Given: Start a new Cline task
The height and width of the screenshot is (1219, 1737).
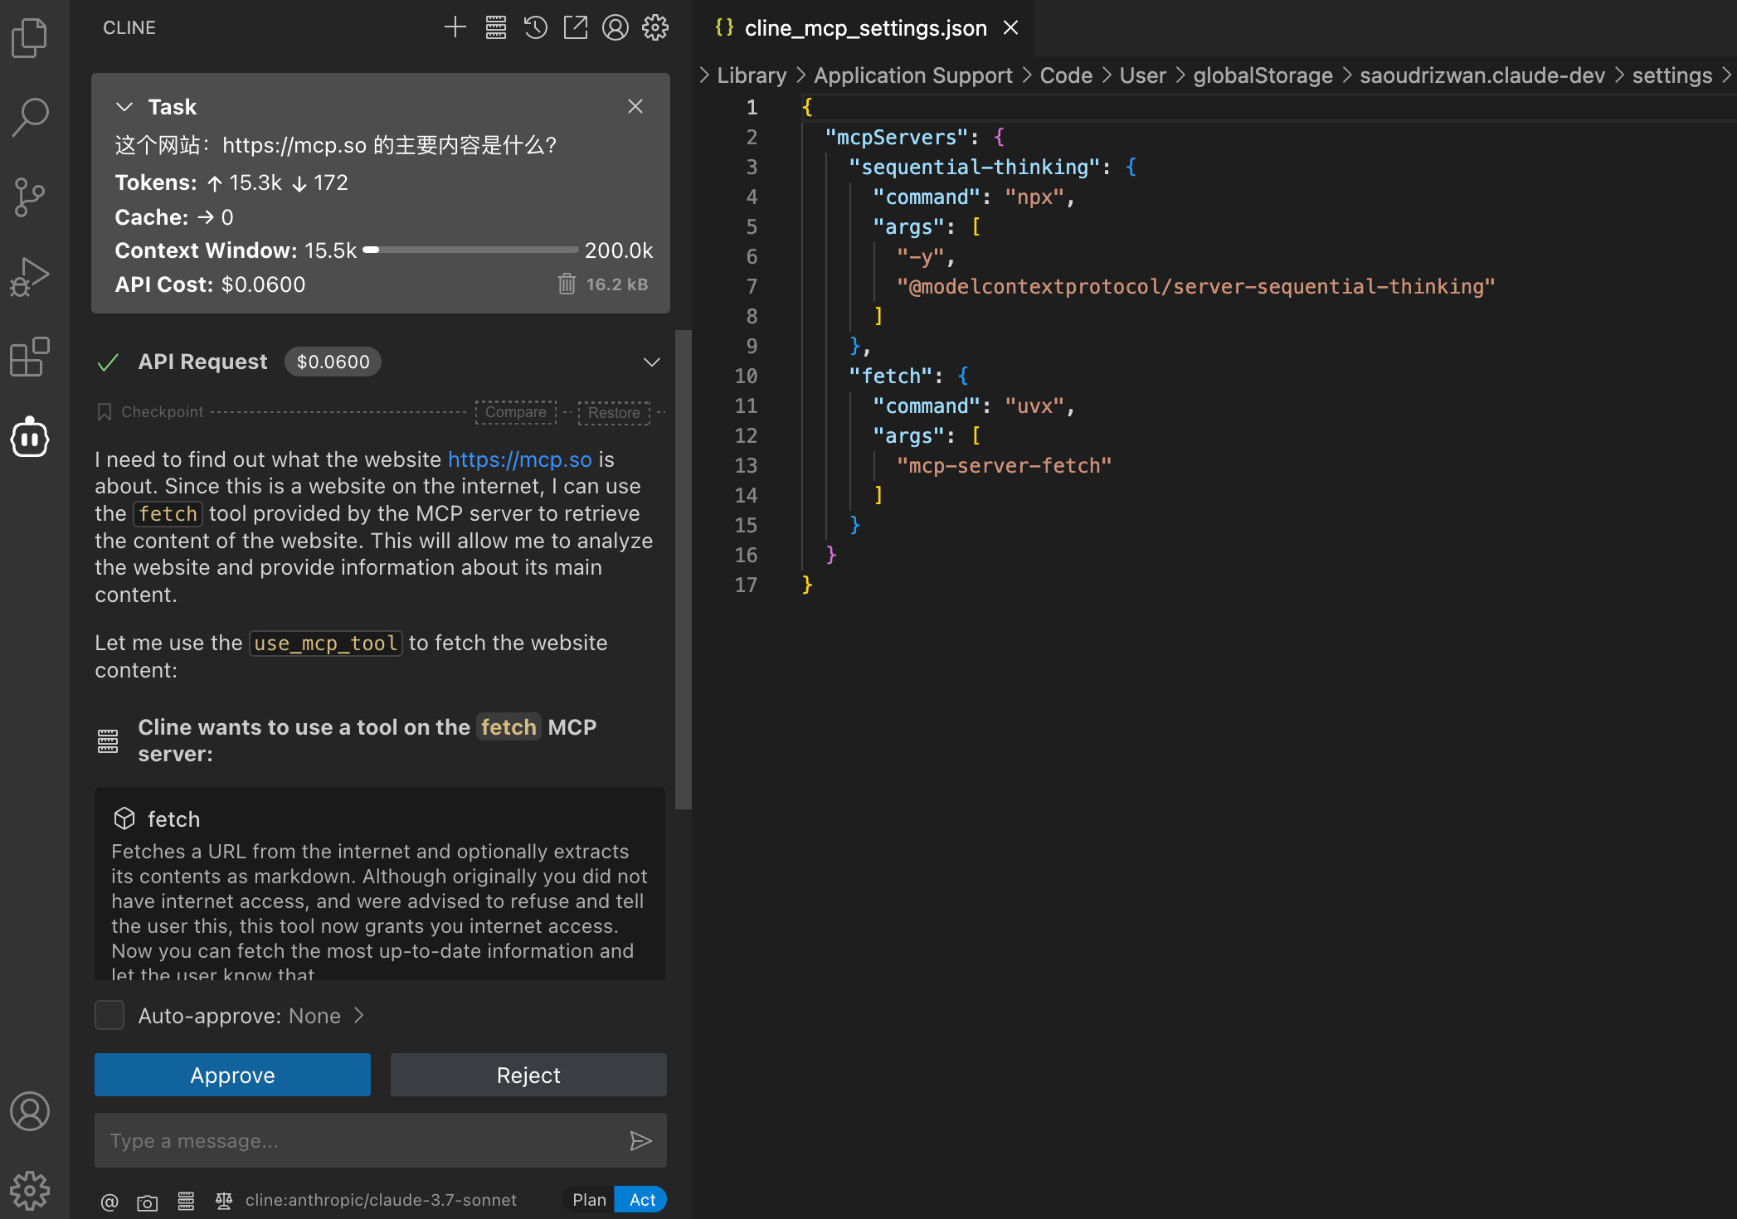Looking at the screenshot, I should coord(455,27).
